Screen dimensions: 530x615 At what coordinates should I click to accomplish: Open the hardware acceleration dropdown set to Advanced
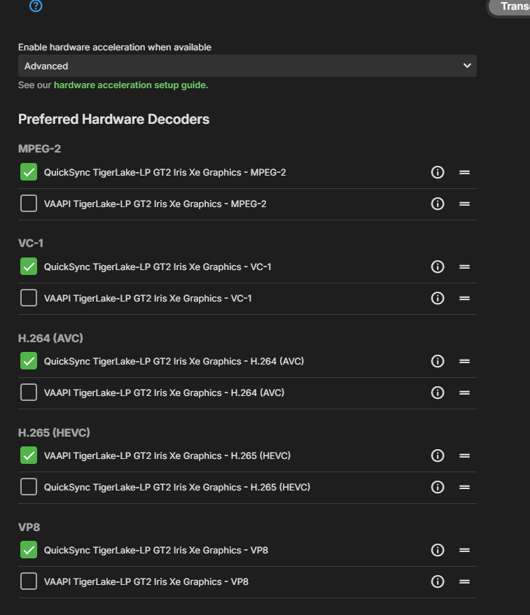point(247,66)
